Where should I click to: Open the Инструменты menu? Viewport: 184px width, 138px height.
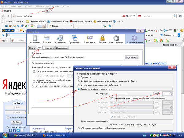52,6
